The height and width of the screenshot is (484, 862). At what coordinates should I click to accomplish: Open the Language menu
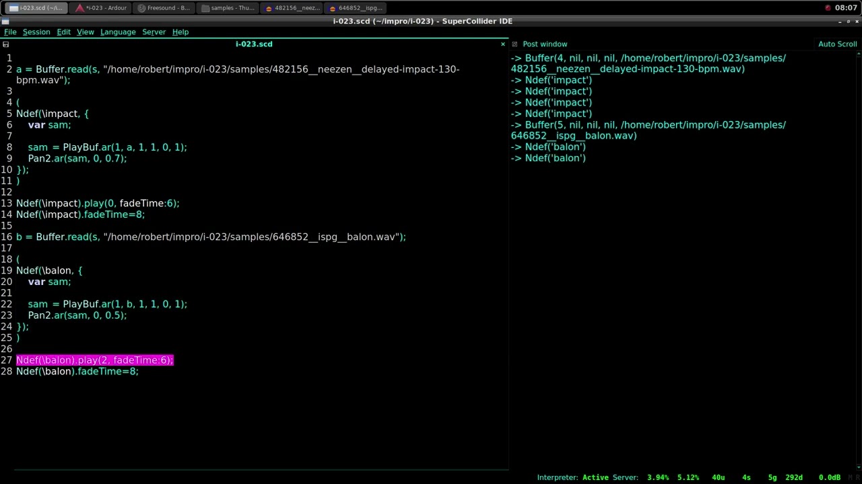pos(118,32)
